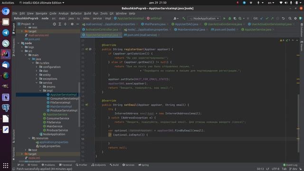Click the gutter override icon beside registerUser
This screenshot has height=171, width=304.
click(x=86, y=49)
